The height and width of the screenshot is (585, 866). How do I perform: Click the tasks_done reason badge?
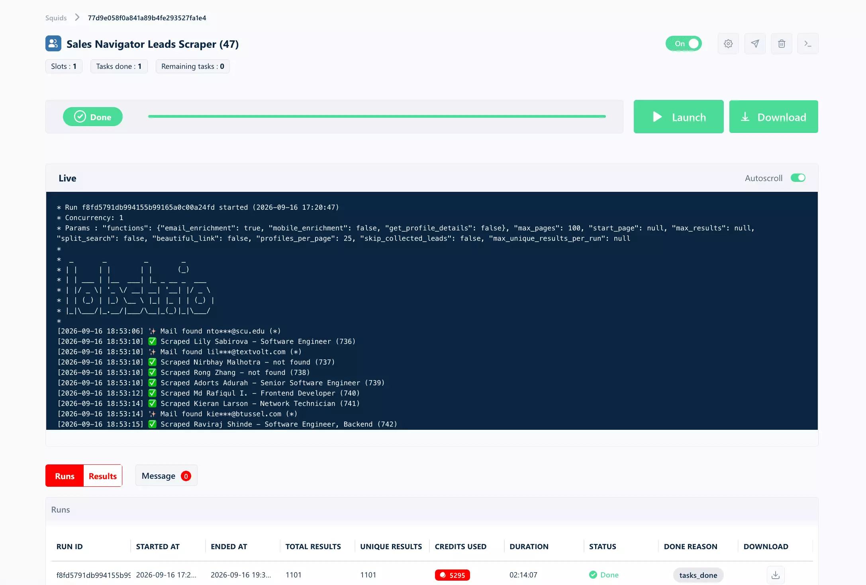698,575
